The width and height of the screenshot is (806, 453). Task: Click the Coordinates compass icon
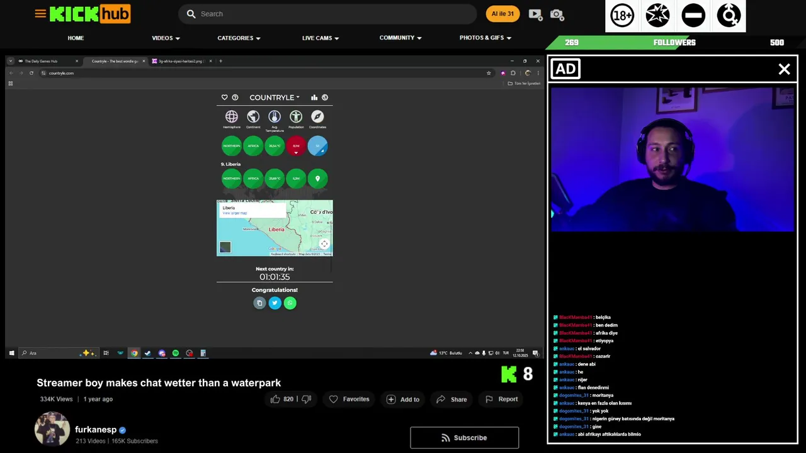point(317,116)
